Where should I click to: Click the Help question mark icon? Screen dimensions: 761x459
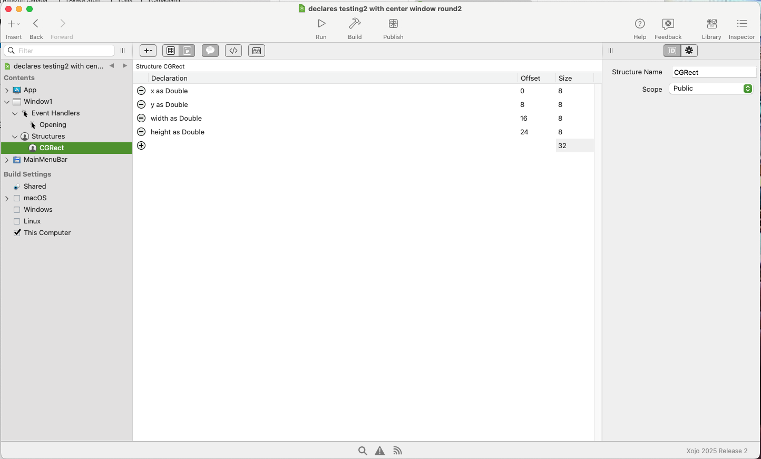point(640,24)
